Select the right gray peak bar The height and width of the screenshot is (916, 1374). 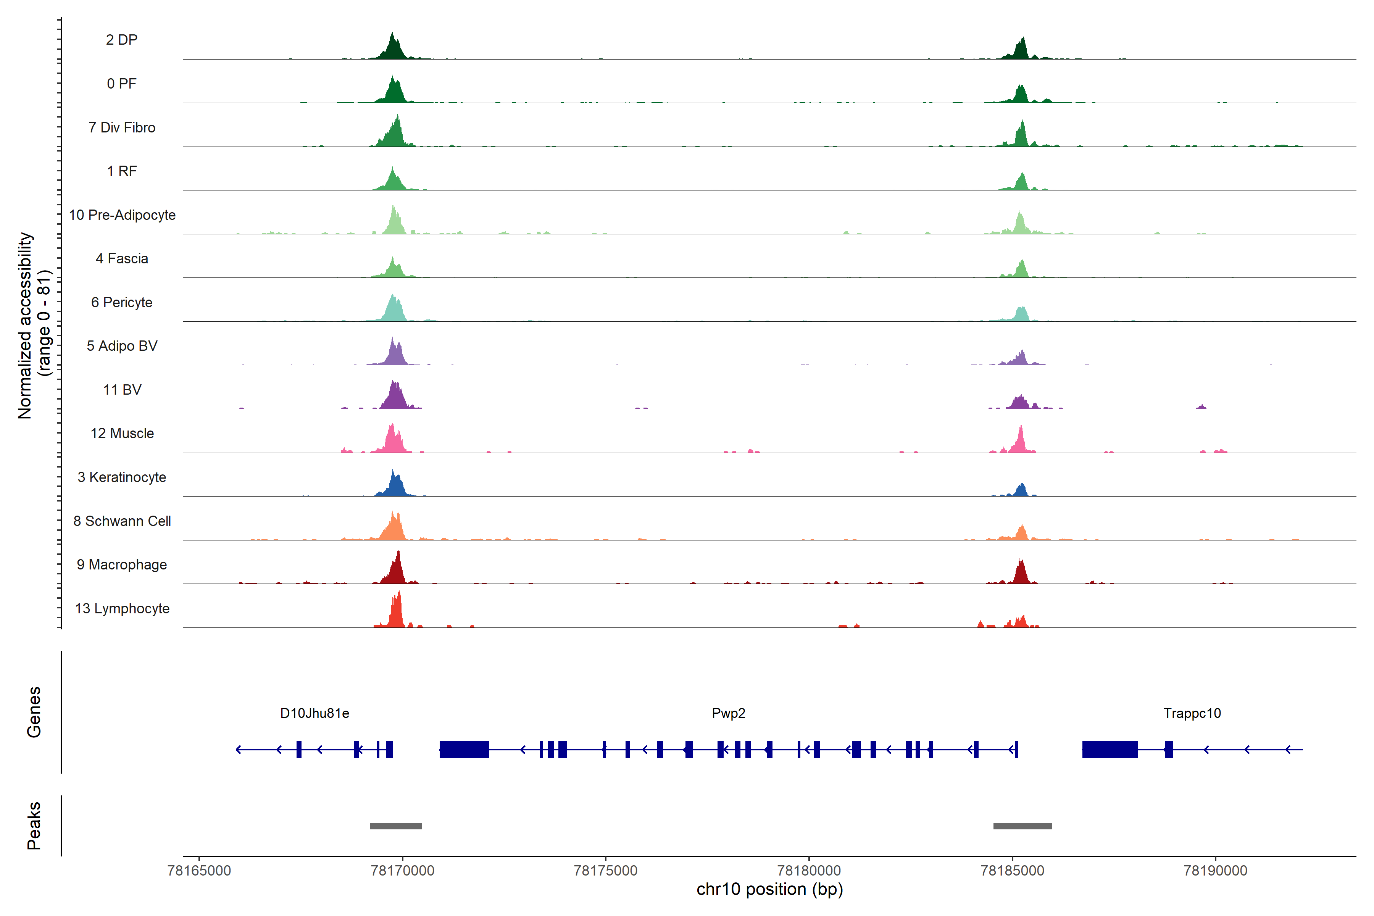click(x=1022, y=826)
